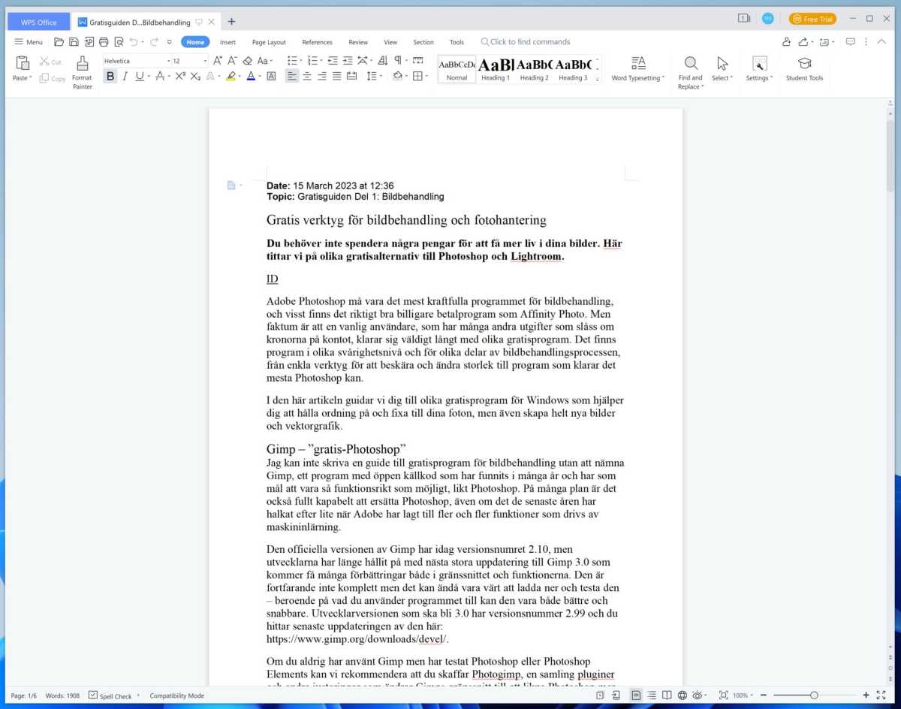The width and height of the screenshot is (901, 709).
Task: Click the Paste clipboard icon
Action: pos(23,63)
